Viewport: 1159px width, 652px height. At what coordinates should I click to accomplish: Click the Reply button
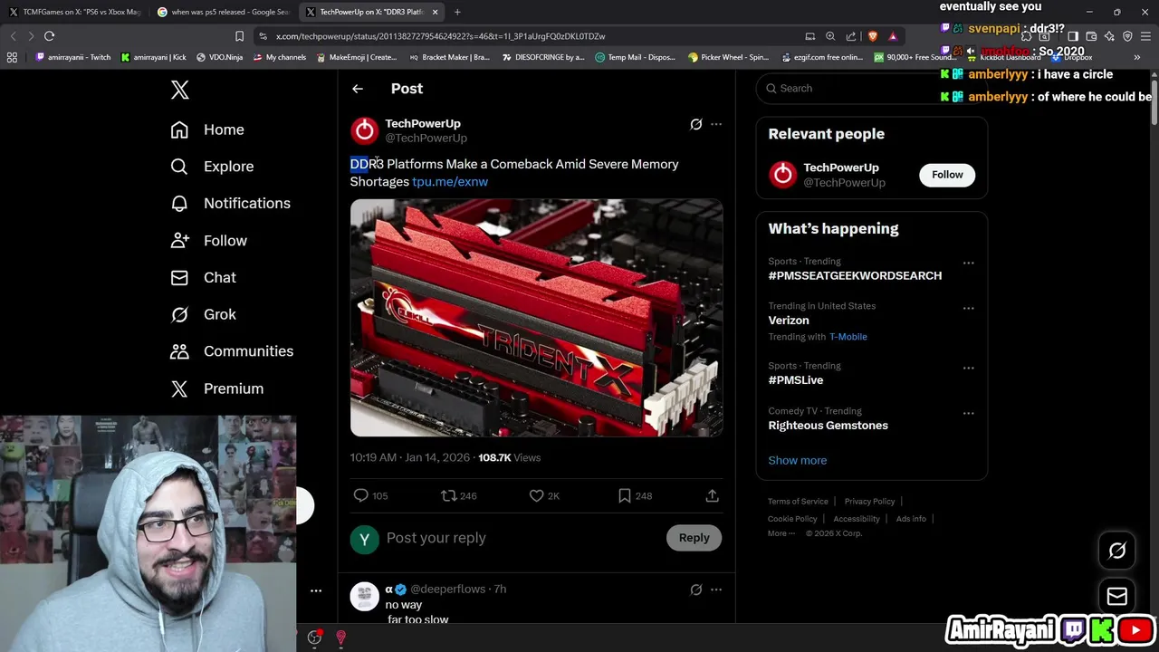(x=694, y=538)
